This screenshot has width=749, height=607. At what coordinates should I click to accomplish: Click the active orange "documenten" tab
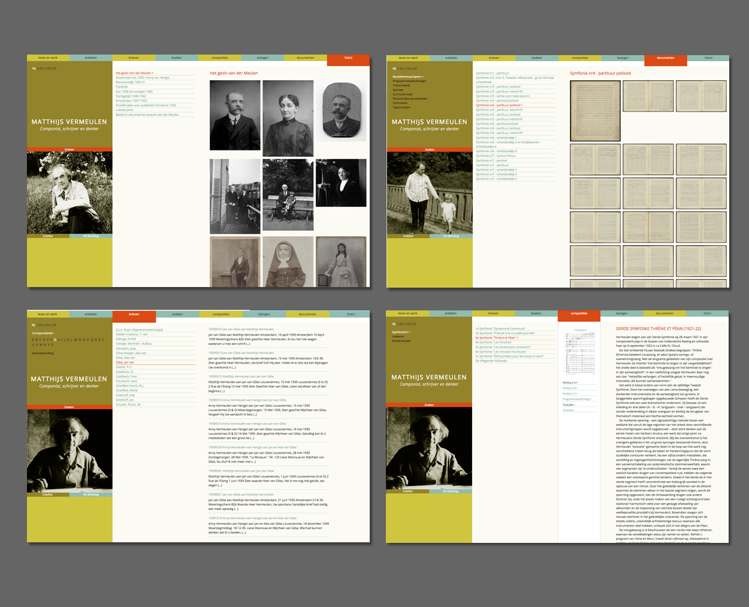pos(665,59)
